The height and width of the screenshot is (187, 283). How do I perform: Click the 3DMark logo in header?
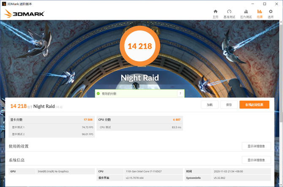point(24,14)
